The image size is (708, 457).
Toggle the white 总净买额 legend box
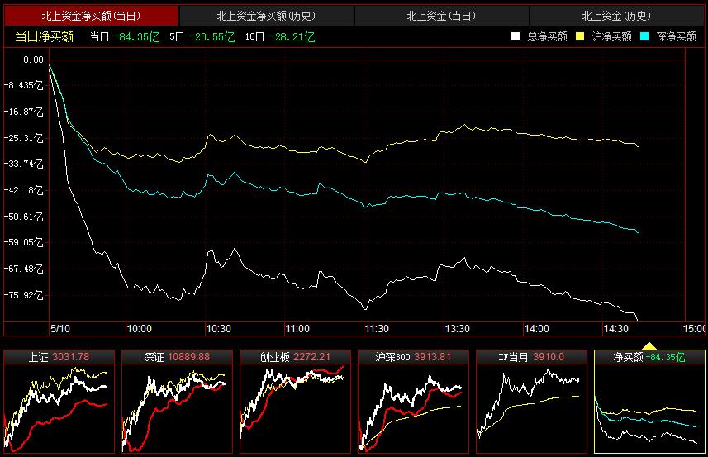pyautogui.click(x=516, y=36)
